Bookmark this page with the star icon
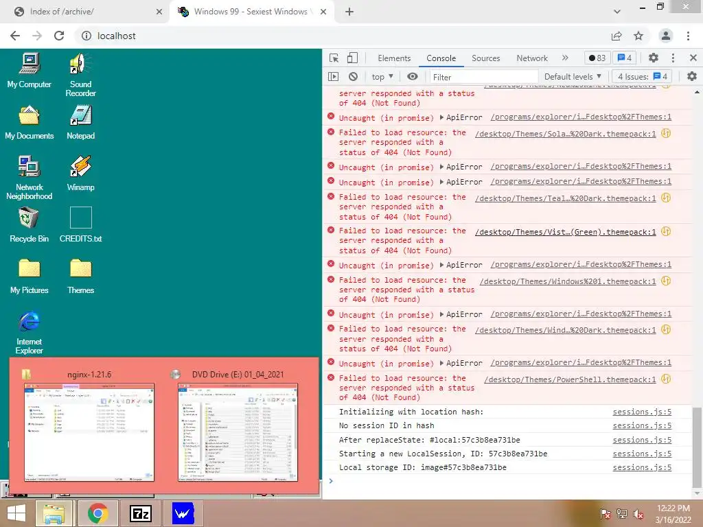 (x=638, y=36)
